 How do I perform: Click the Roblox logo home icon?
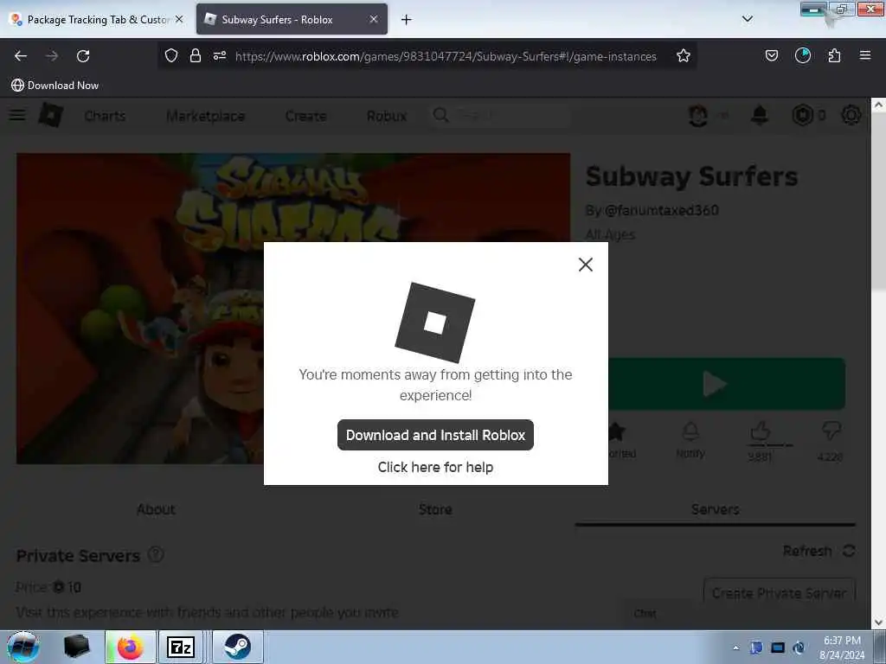coord(51,115)
